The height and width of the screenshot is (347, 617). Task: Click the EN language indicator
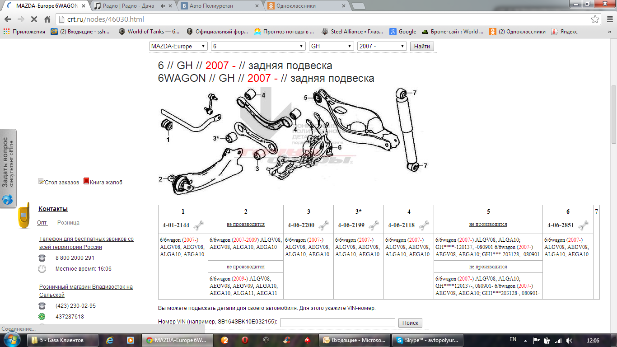(513, 339)
